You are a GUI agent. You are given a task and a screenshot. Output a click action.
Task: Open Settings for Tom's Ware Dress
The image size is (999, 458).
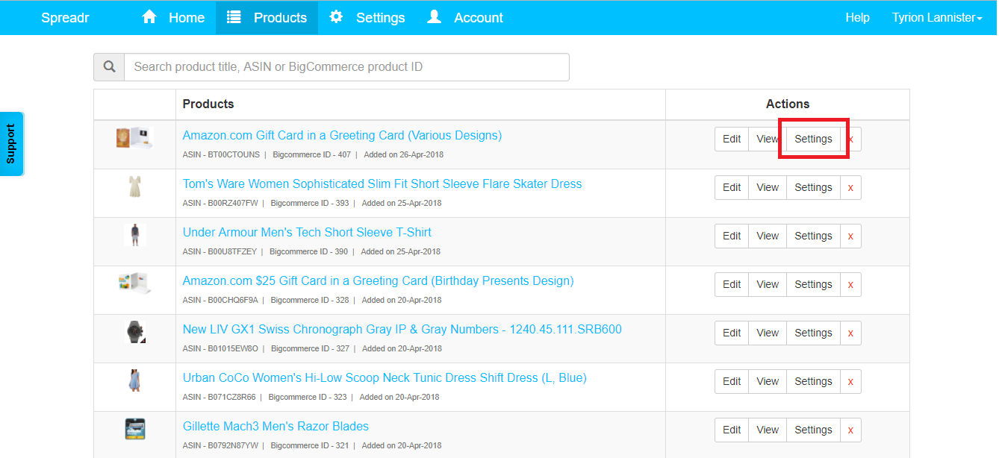pos(813,187)
